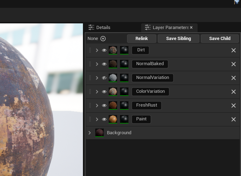The image size is (241, 176).
Task: Expand the FreshRust layer parameters
Action: (x=97, y=106)
